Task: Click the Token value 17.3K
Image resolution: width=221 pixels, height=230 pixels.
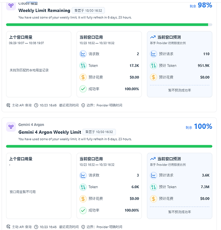Action: point(134,65)
